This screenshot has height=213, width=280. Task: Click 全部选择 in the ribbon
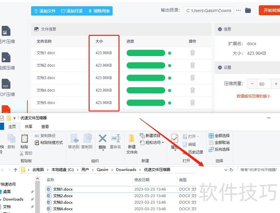tap(219, 136)
